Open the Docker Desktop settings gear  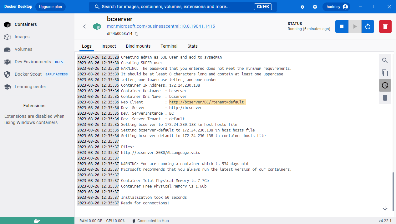point(315,7)
